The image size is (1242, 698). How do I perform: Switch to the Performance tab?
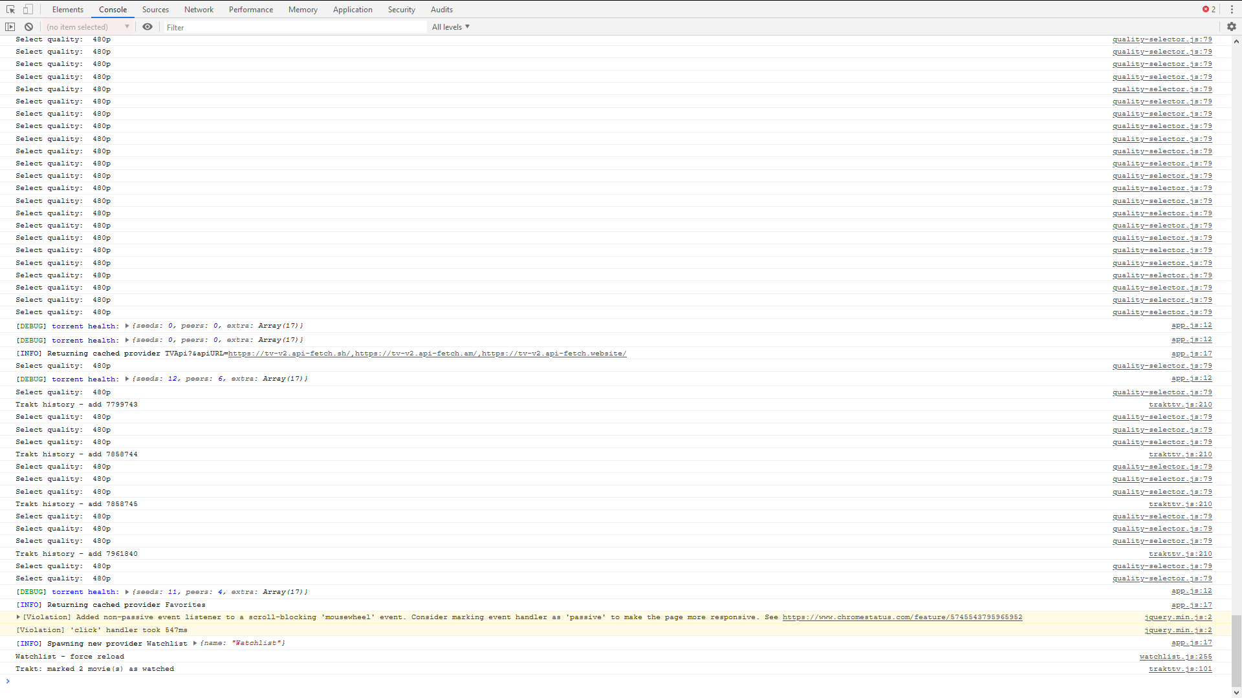251,9
